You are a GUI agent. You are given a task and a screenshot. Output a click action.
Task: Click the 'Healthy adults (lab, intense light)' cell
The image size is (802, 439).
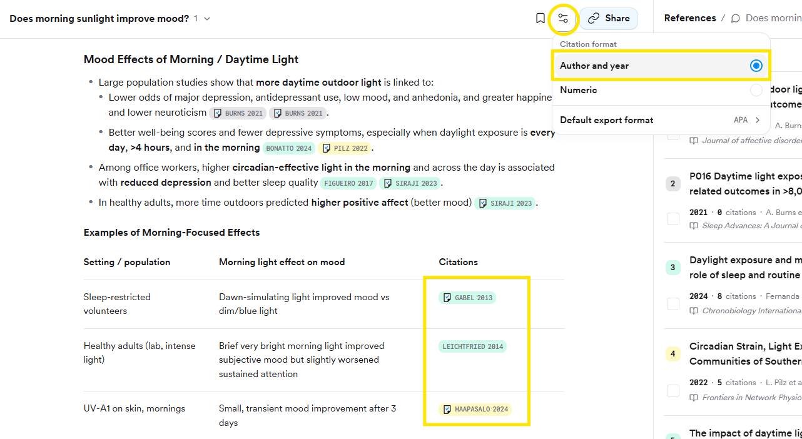click(140, 353)
